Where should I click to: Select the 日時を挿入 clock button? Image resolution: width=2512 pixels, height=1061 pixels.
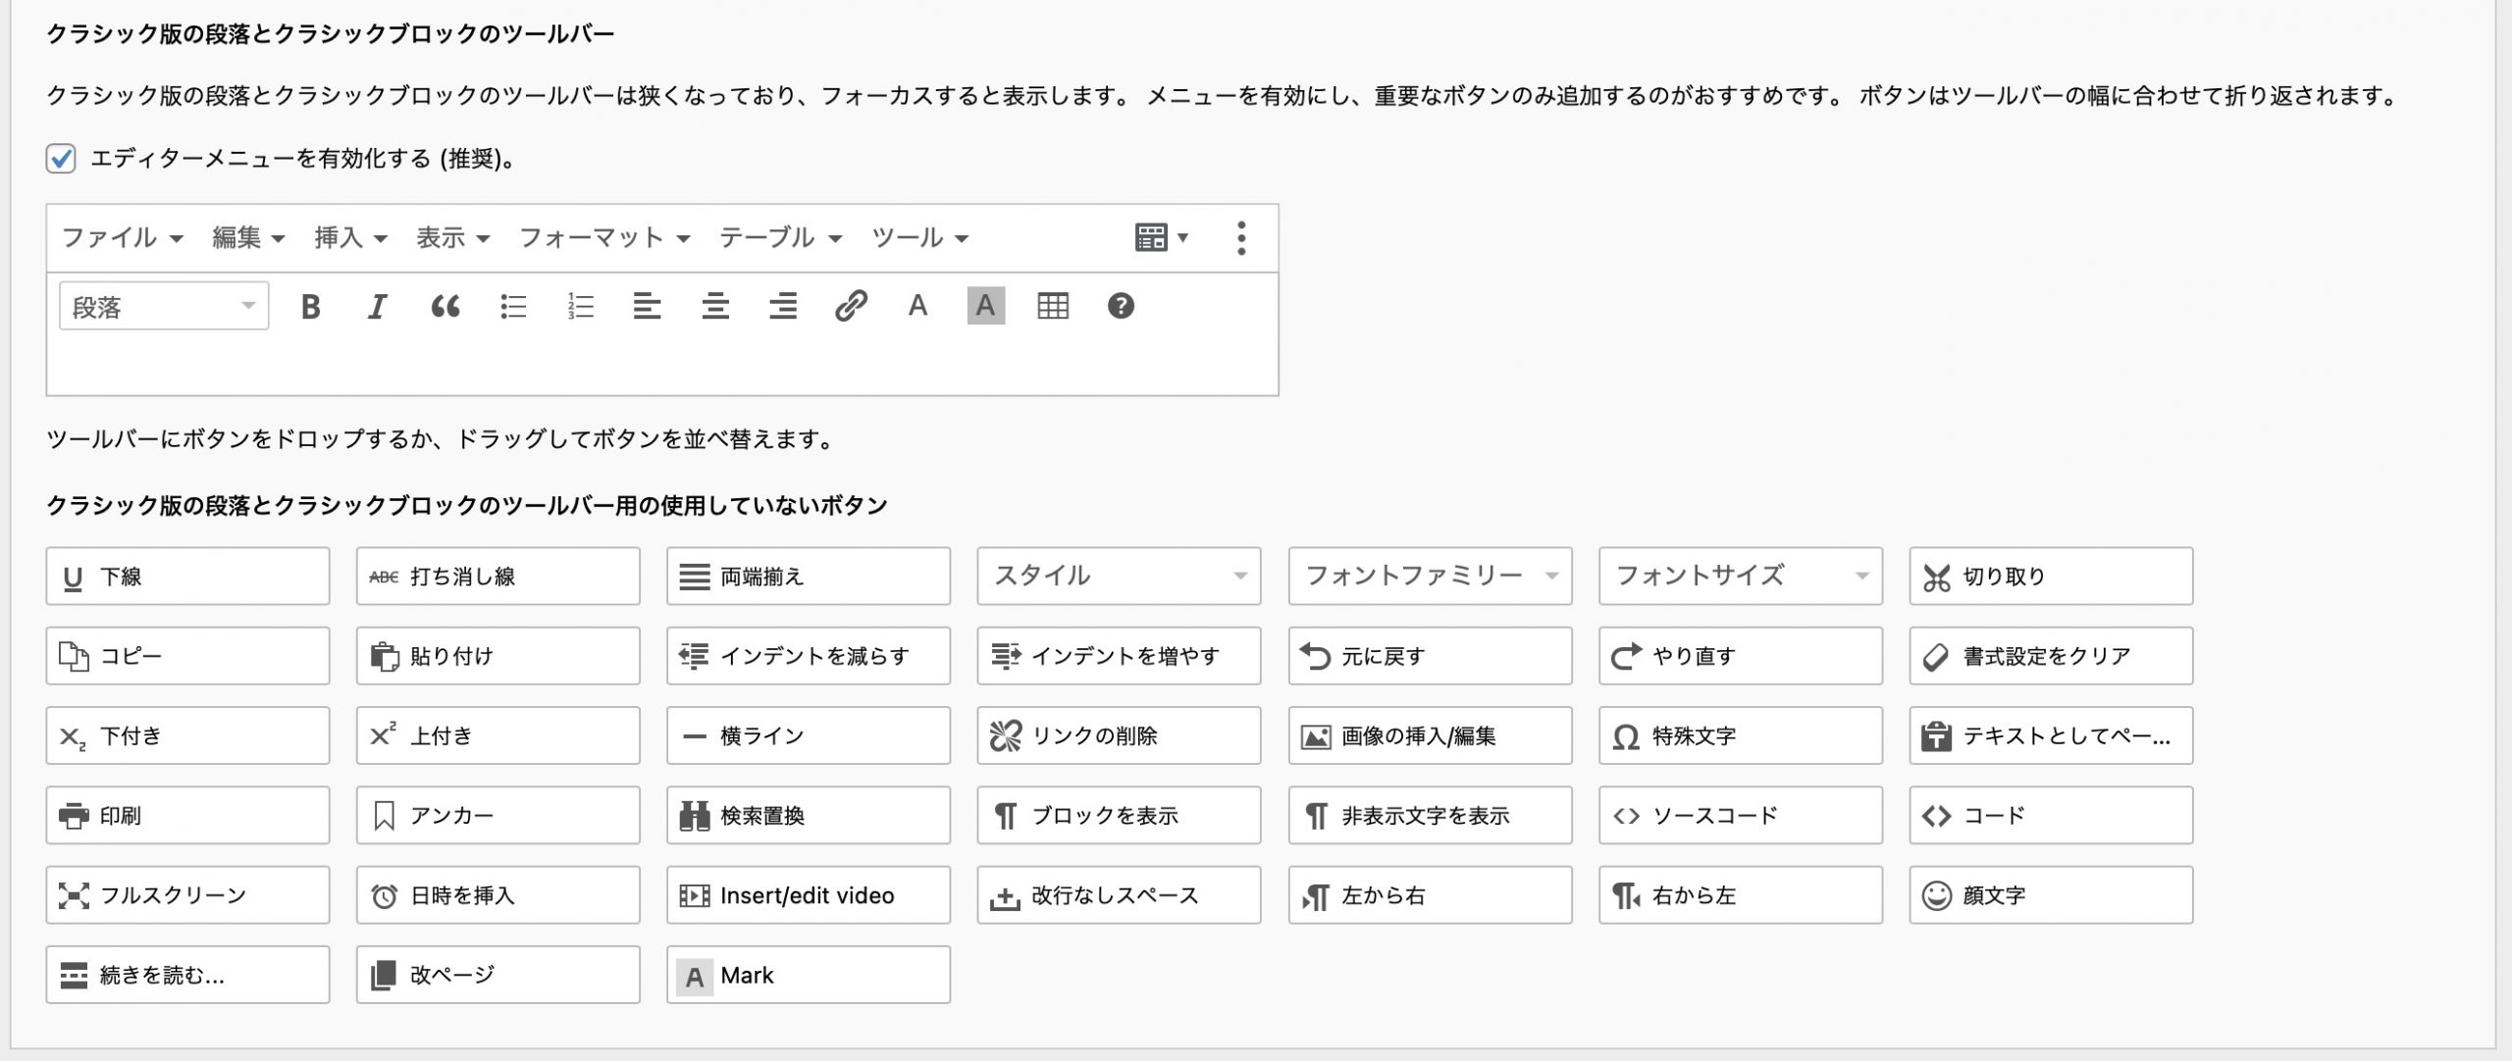(x=497, y=894)
